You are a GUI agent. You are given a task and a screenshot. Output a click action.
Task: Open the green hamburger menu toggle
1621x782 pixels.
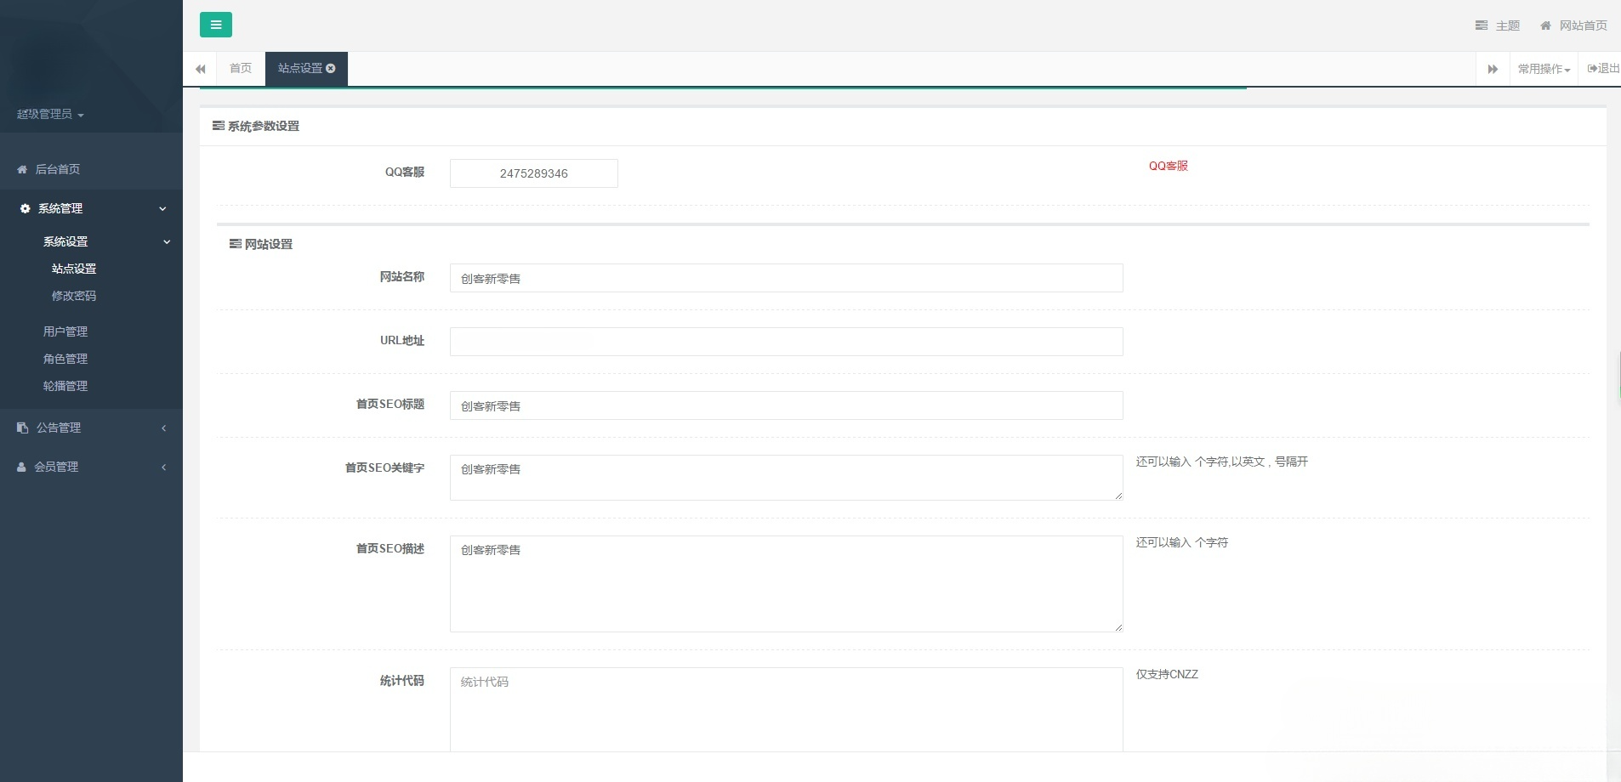(216, 25)
